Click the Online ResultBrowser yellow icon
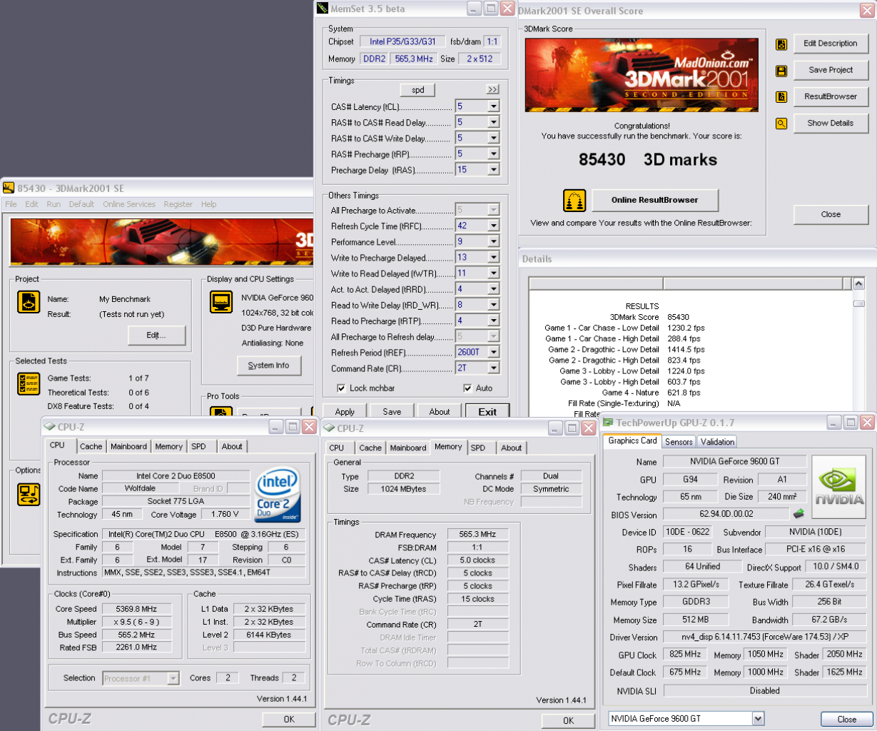This screenshot has height=731, width=877. (574, 201)
